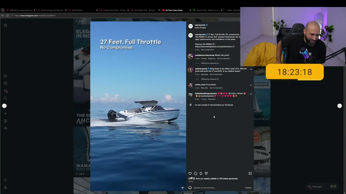Open the emoji picker in the comment box
This screenshot has width=346, height=194.
point(190,188)
